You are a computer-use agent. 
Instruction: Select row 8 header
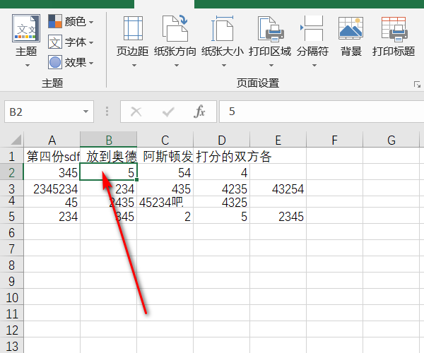coord(11,265)
